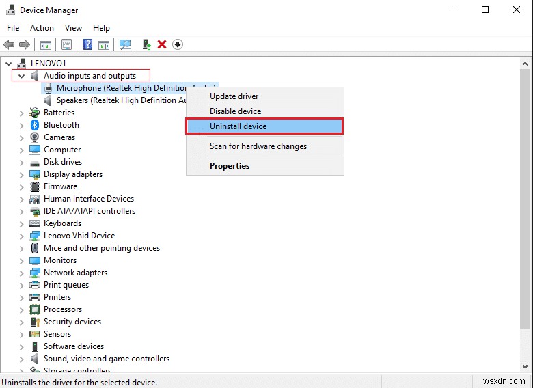Screen dimensions: 533x388
Task: Click the red X Uninstall device icon
Action: pyautogui.click(x=162, y=44)
